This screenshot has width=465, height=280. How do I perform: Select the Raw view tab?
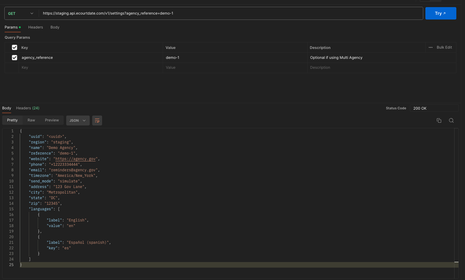click(31, 120)
